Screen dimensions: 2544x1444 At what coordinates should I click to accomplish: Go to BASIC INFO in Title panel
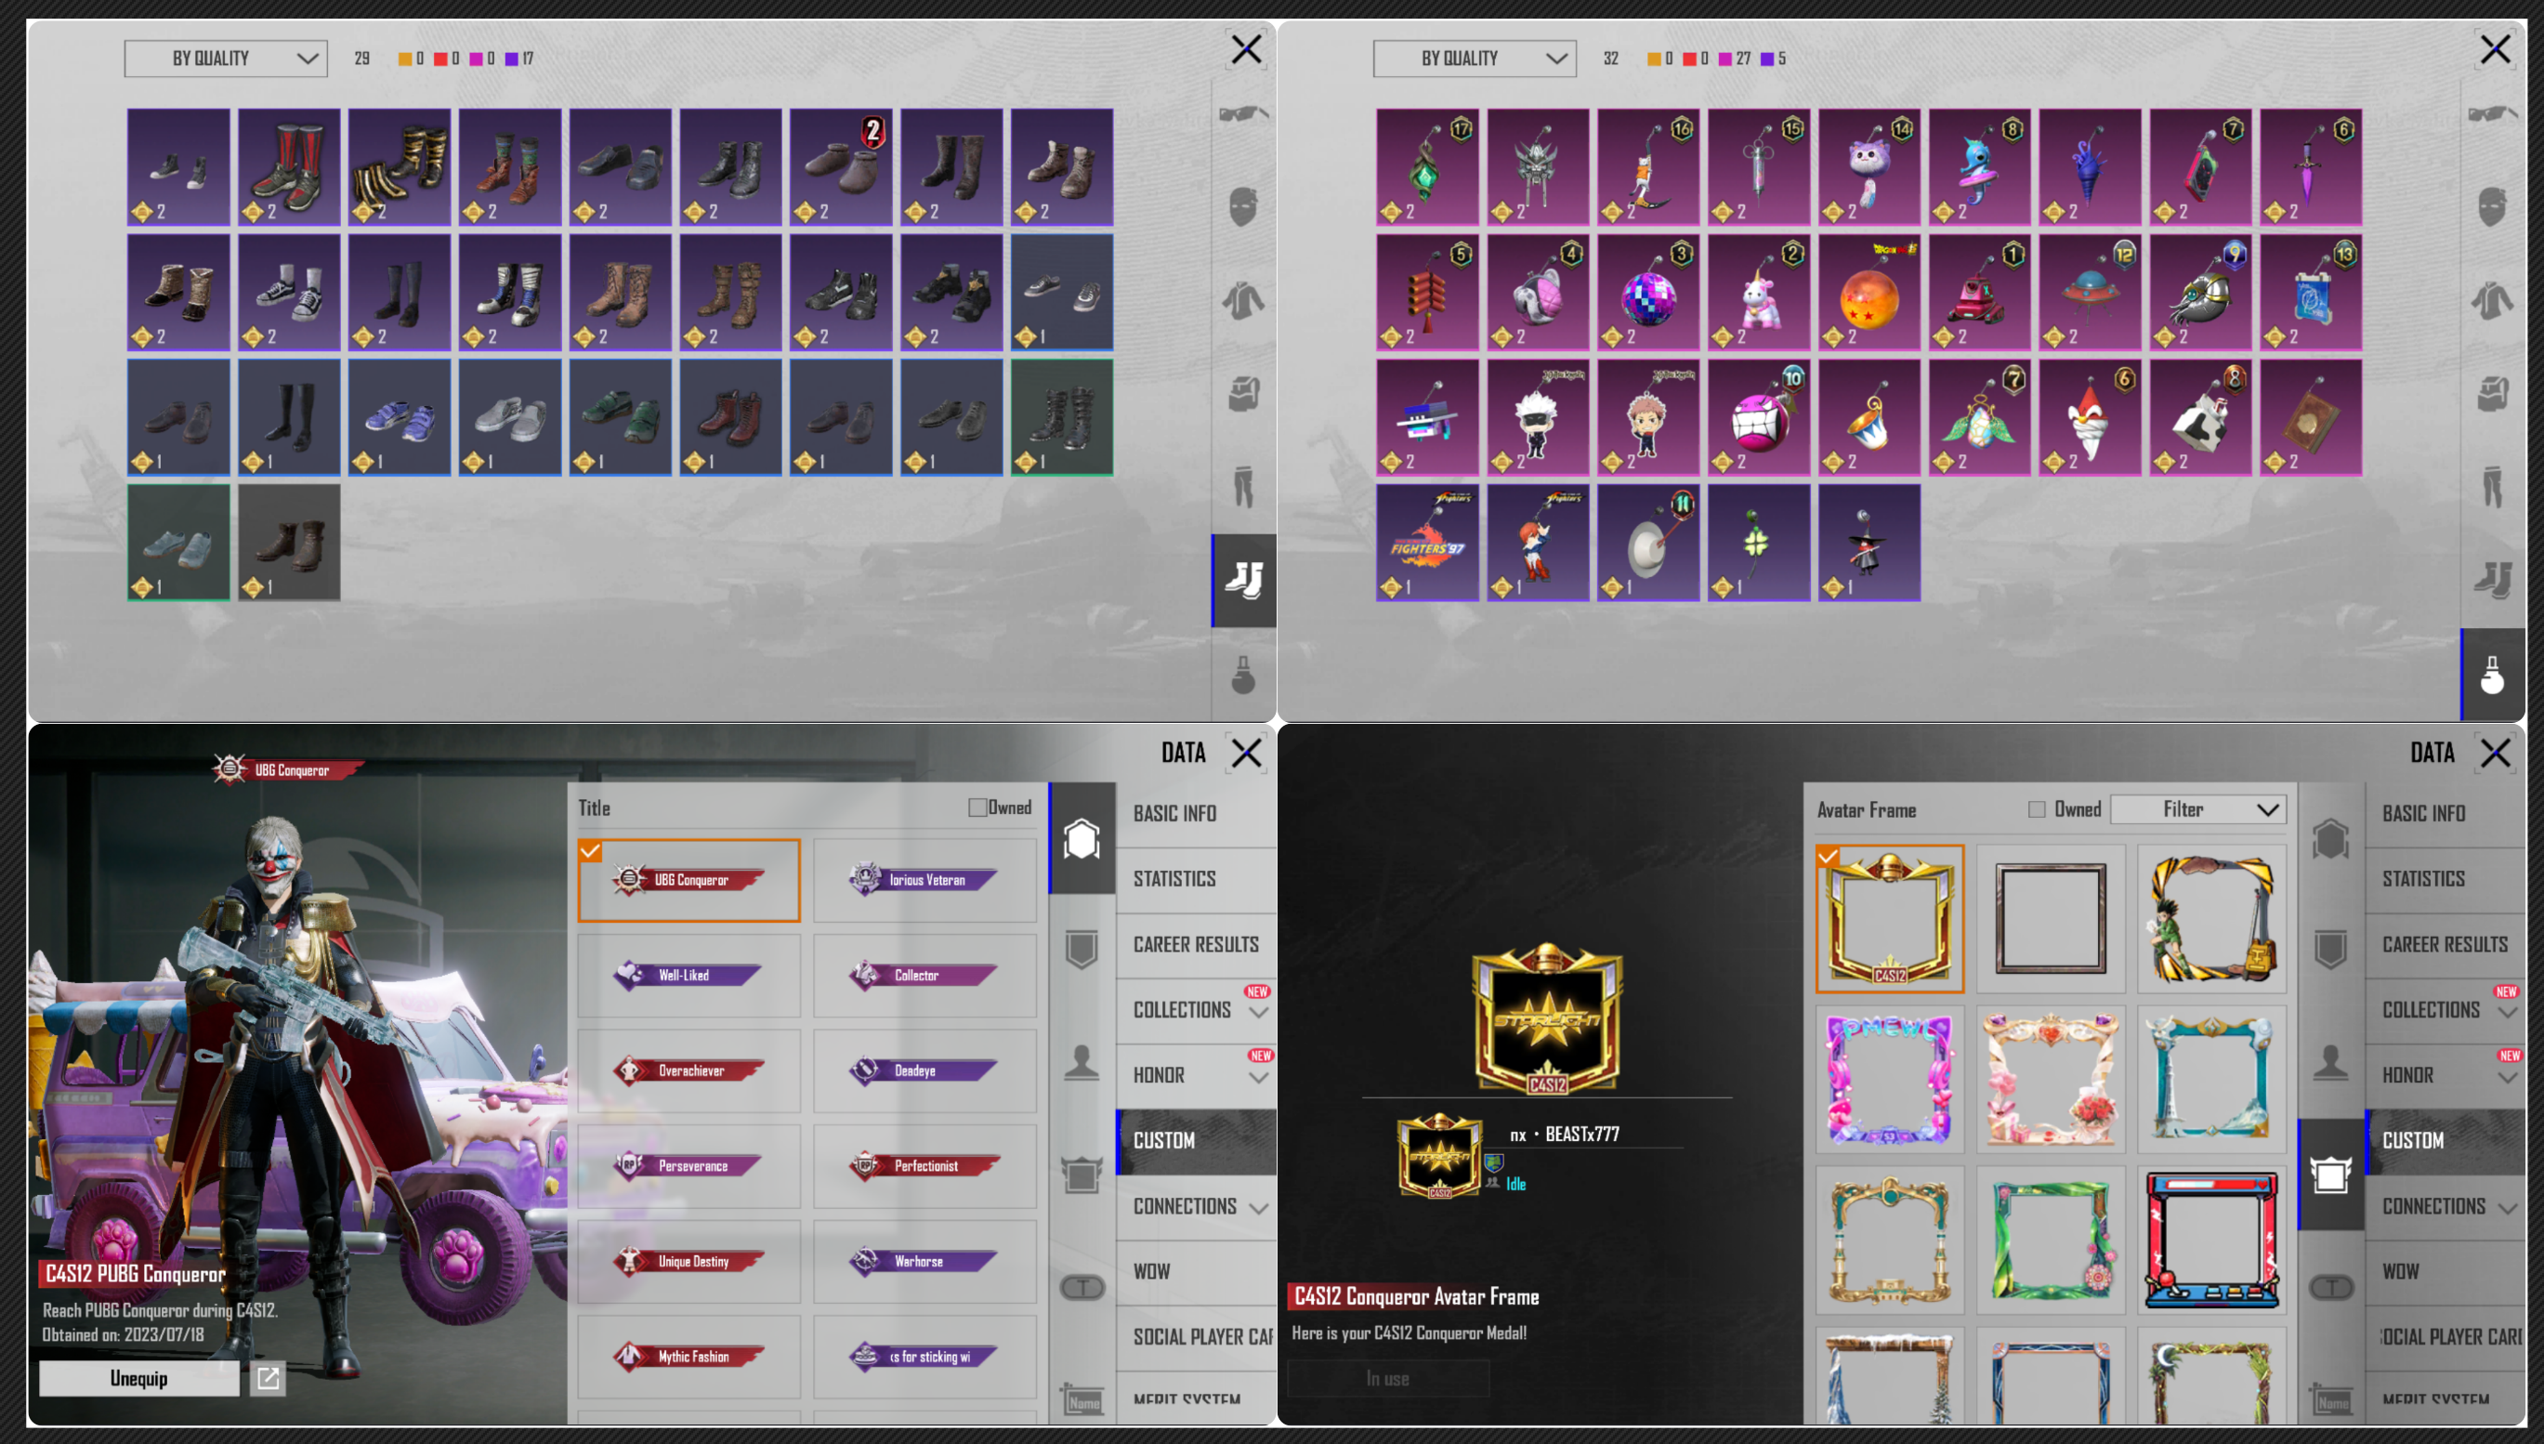(1196, 814)
